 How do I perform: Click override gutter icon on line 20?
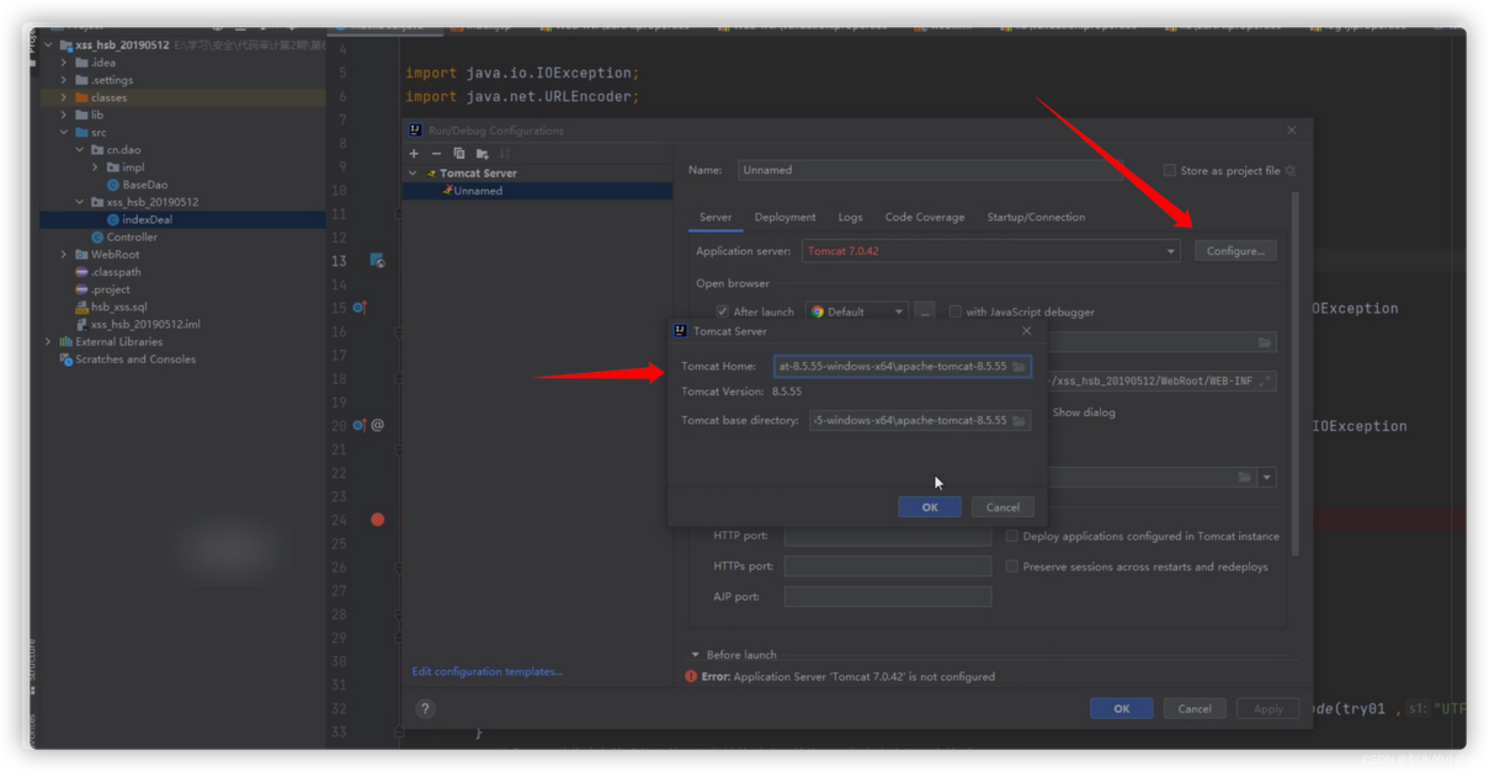(360, 425)
